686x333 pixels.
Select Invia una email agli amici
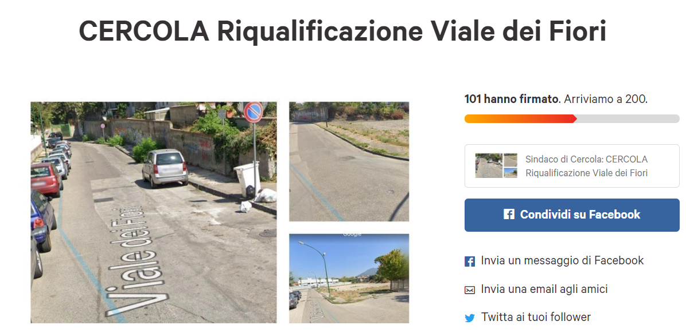(544, 289)
